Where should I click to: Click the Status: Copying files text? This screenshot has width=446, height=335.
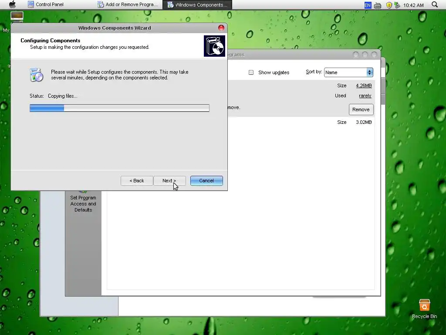click(x=54, y=96)
